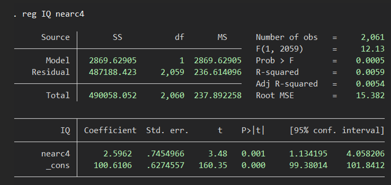The height and width of the screenshot is (185, 391).
Task: Click nearc4 upper bound 4.058206
Action: click(x=365, y=154)
